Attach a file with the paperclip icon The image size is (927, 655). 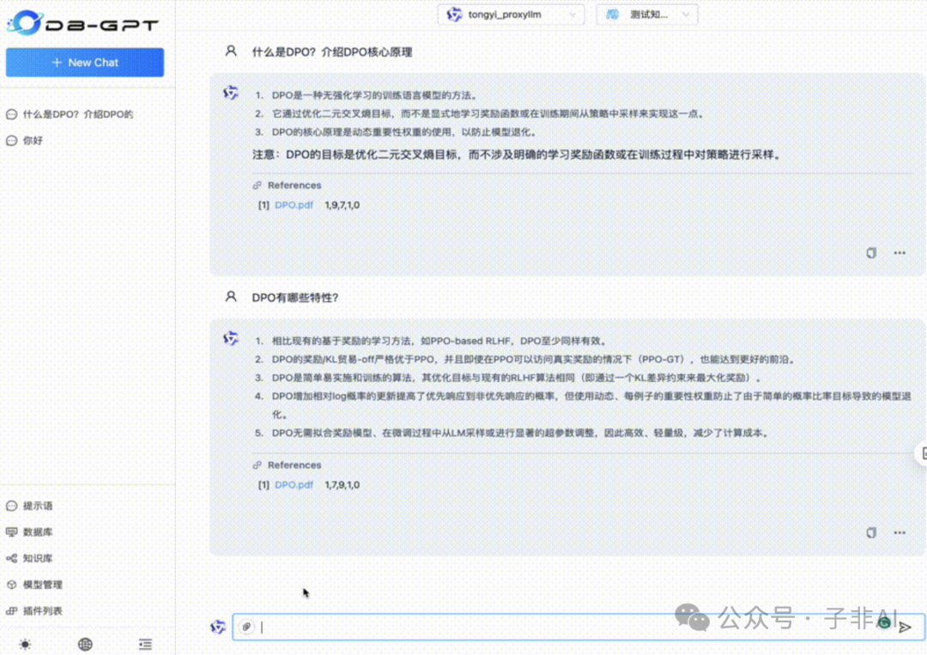[246, 627]
